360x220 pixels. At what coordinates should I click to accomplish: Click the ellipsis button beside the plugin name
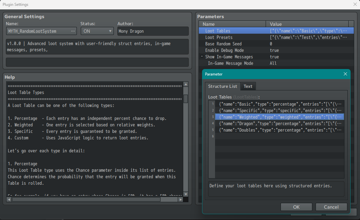pos(73,31)
